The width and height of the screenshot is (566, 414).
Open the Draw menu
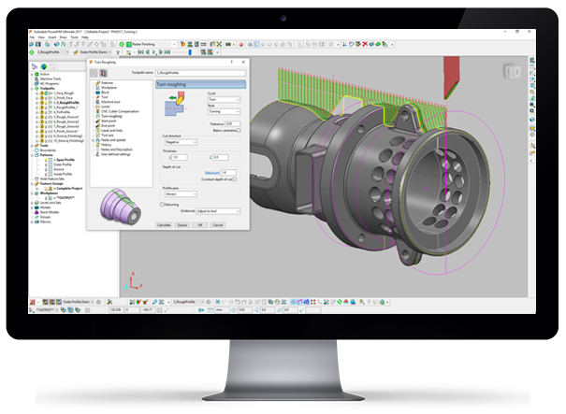(64, 37)
